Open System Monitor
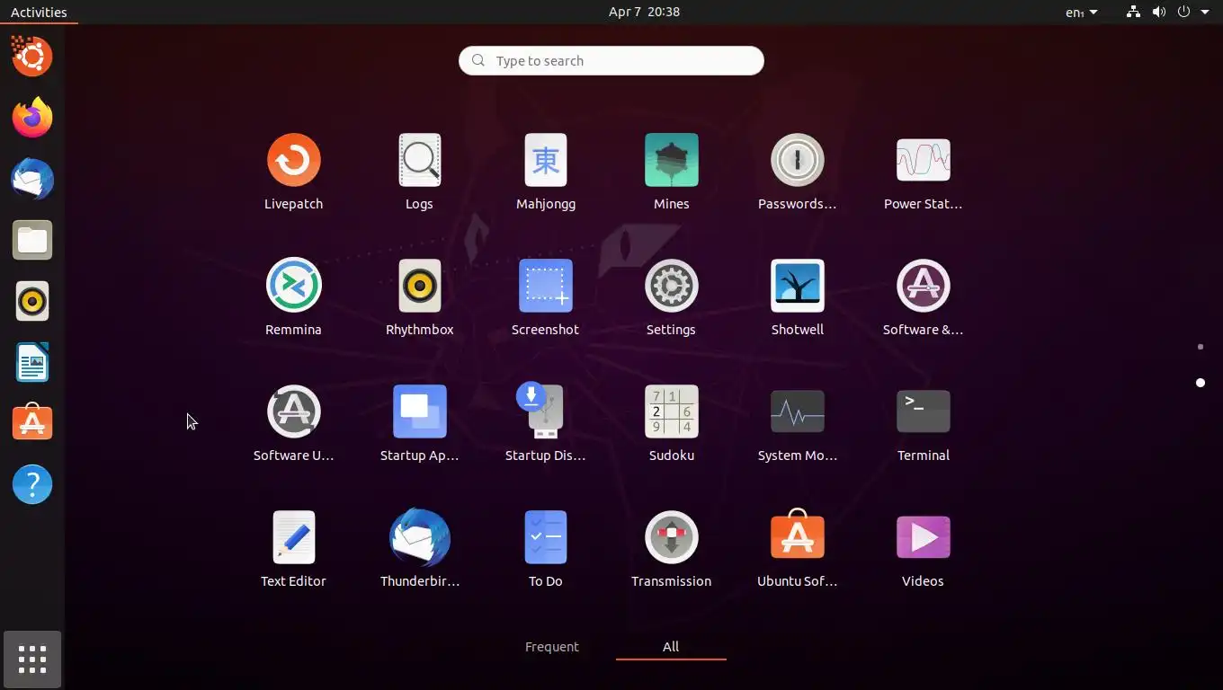The image size is (1223, 690). click(797, 424)
